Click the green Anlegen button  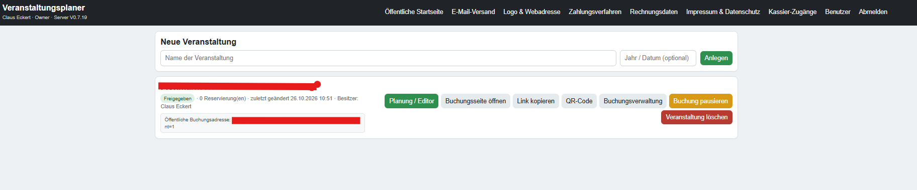tap(716, 58)
